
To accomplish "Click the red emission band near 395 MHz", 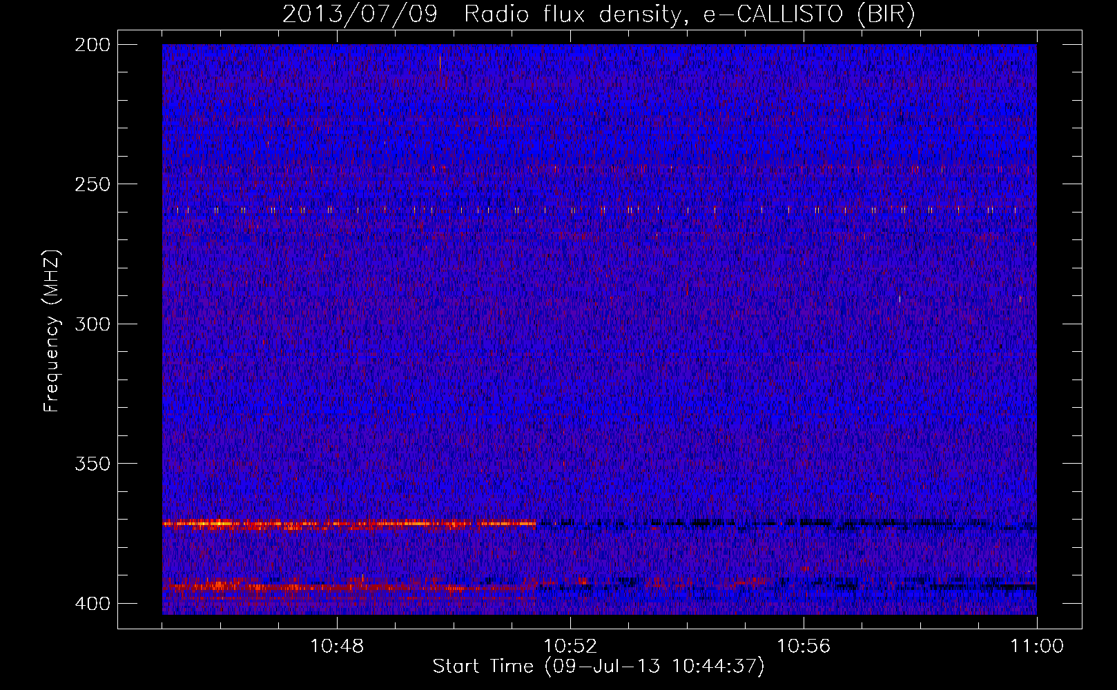I will (x=349, y=587).
